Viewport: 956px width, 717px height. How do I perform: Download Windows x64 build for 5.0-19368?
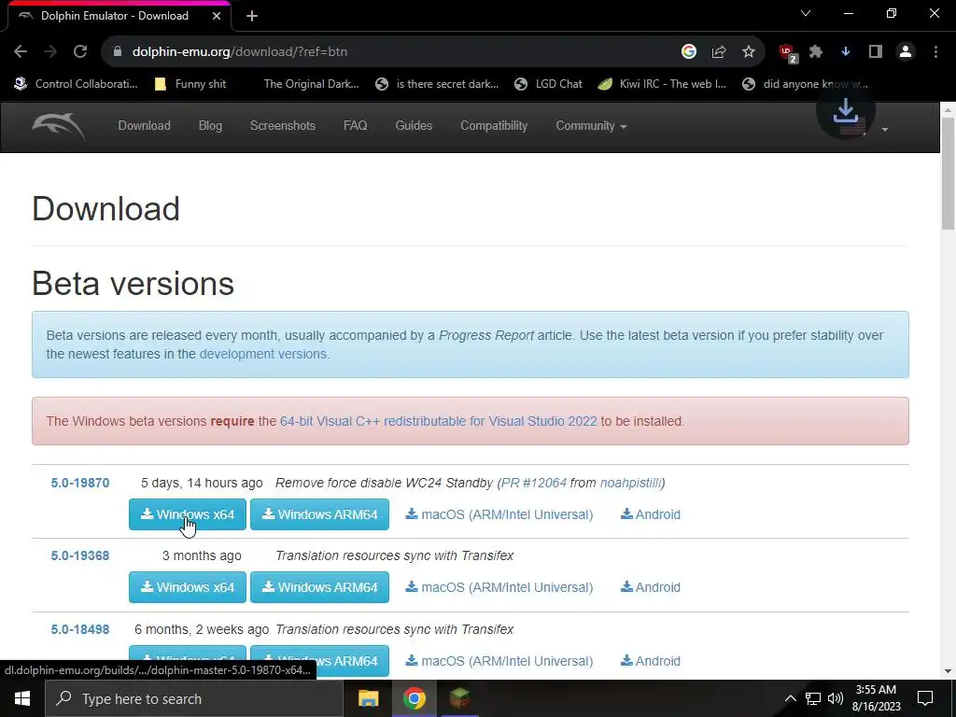pos(187,587)
